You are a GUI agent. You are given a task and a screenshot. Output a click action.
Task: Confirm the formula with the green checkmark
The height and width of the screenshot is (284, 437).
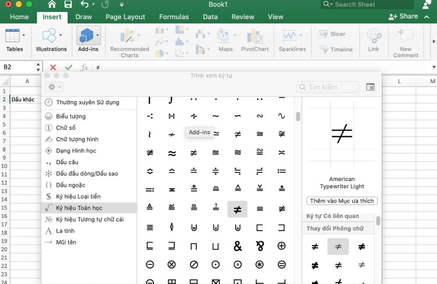point(68,68)
